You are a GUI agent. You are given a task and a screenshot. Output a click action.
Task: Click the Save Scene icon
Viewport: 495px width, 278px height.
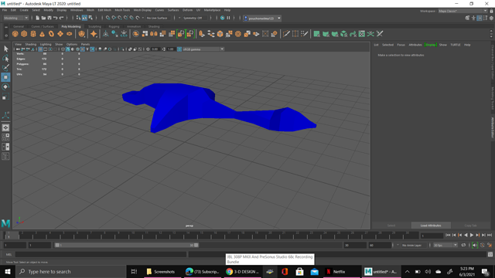[x=49, y=18]
